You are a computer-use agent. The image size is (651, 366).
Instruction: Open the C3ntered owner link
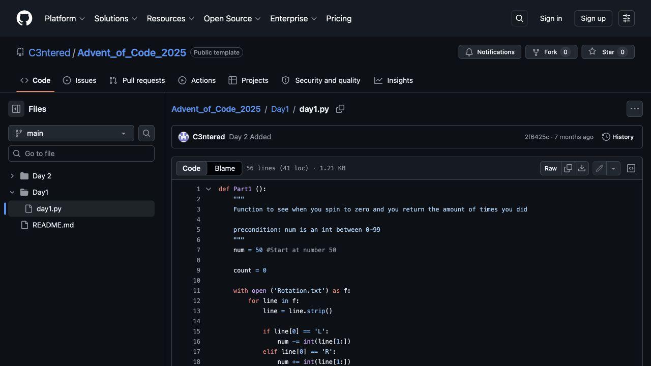point(49,52)
